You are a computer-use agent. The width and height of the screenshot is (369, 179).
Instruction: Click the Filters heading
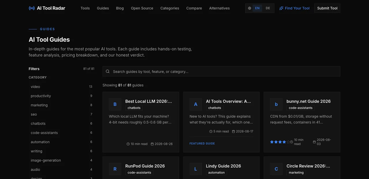click(x=34, y=69)
